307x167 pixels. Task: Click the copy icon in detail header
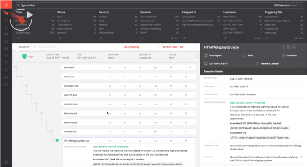pos(289,47)
